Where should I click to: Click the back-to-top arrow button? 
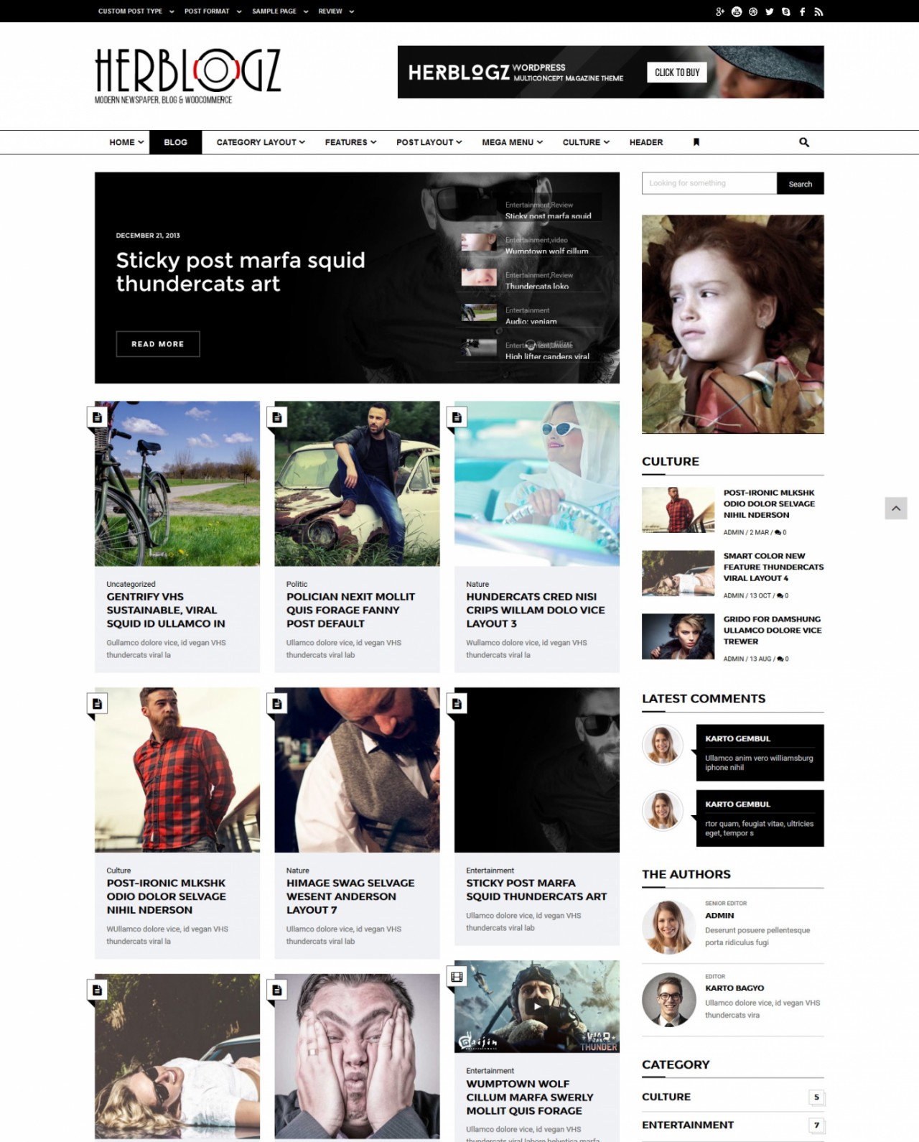(896, 508)
